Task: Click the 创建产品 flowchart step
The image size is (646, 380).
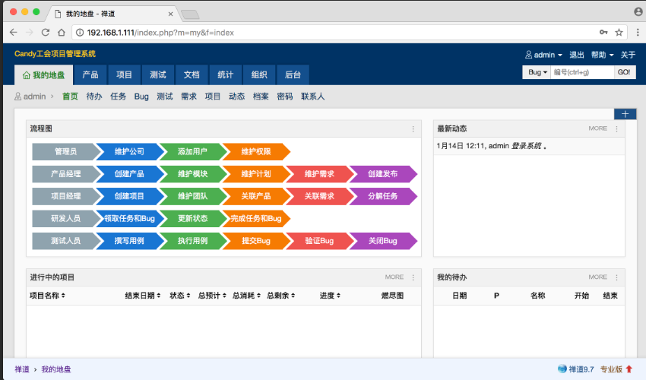Action: click(x=129, y=174)
